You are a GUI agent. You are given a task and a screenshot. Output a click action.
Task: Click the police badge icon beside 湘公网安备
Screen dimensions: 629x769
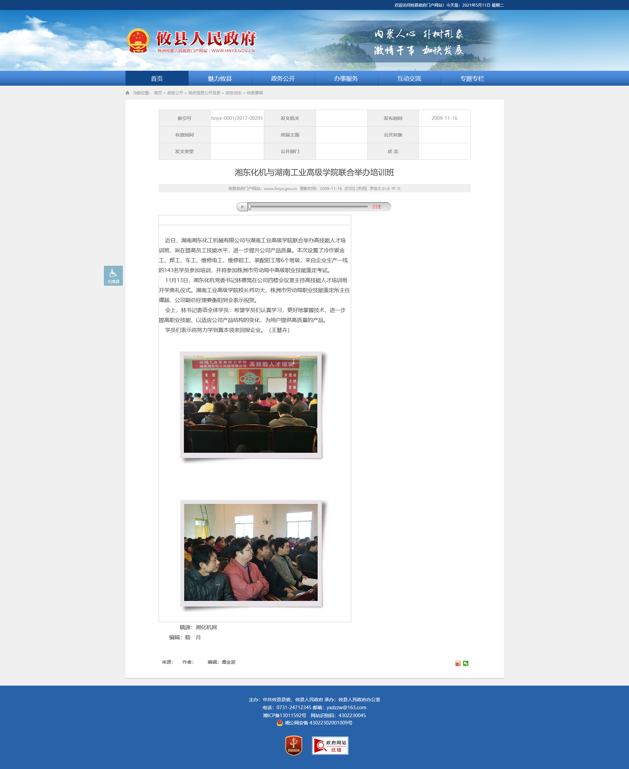[x=280, y=722]
